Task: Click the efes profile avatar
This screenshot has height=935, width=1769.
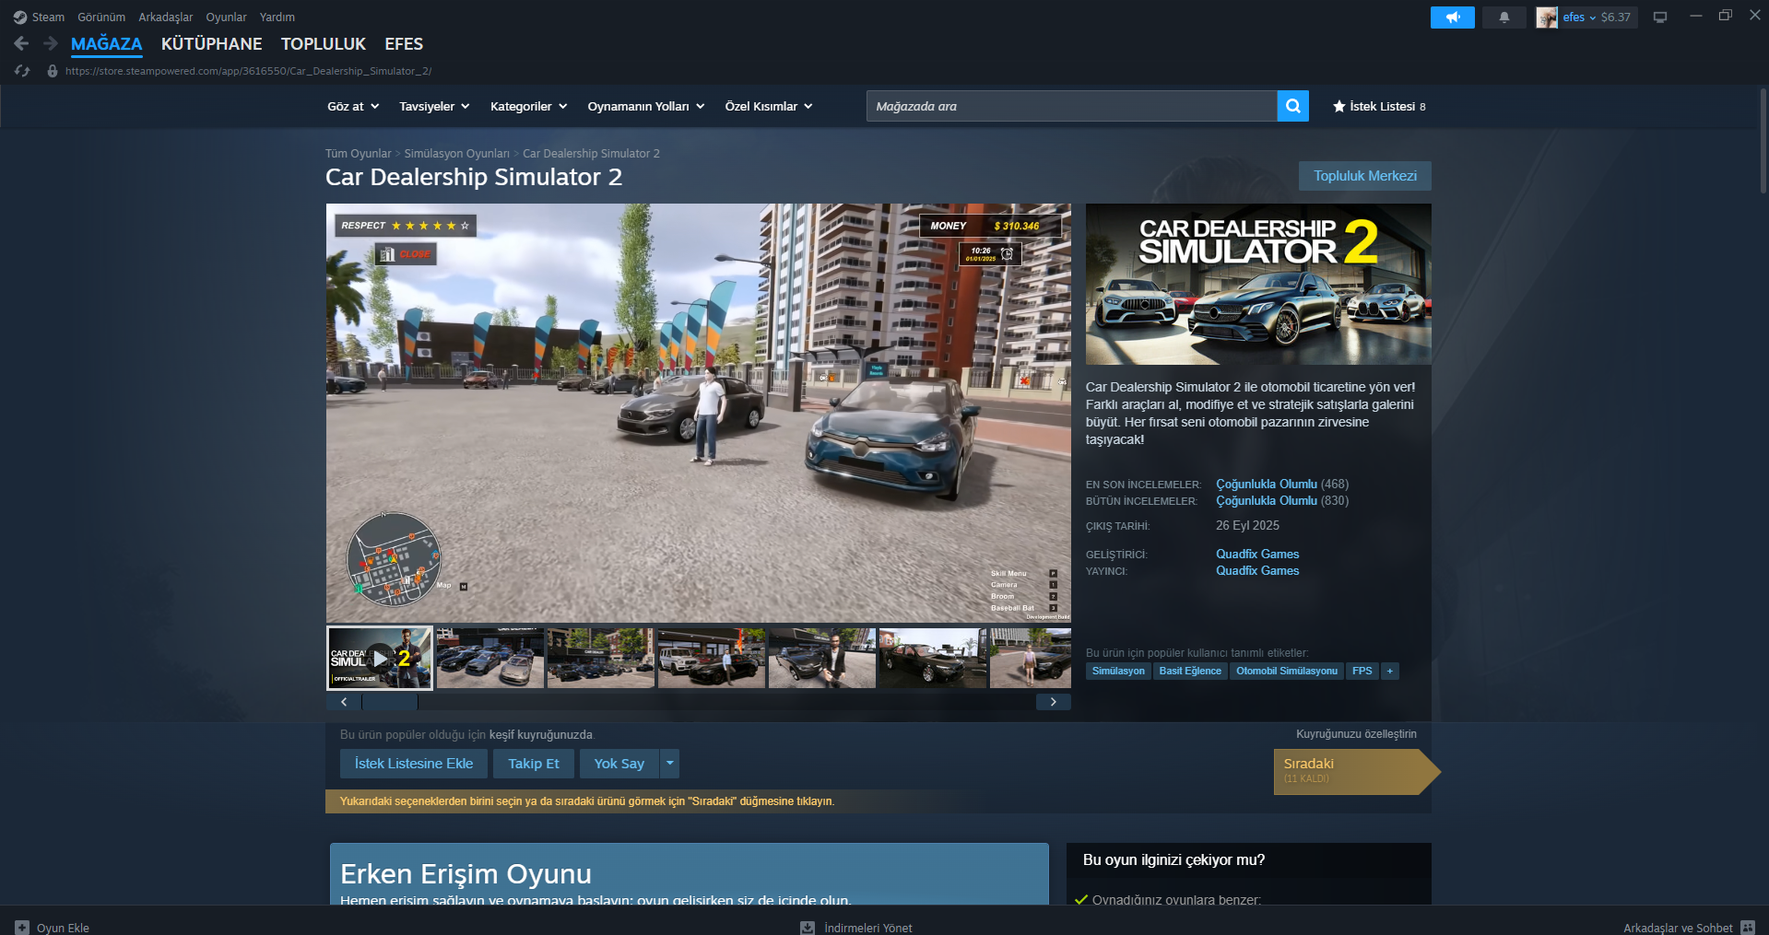Action: (x=1547, y=18)
